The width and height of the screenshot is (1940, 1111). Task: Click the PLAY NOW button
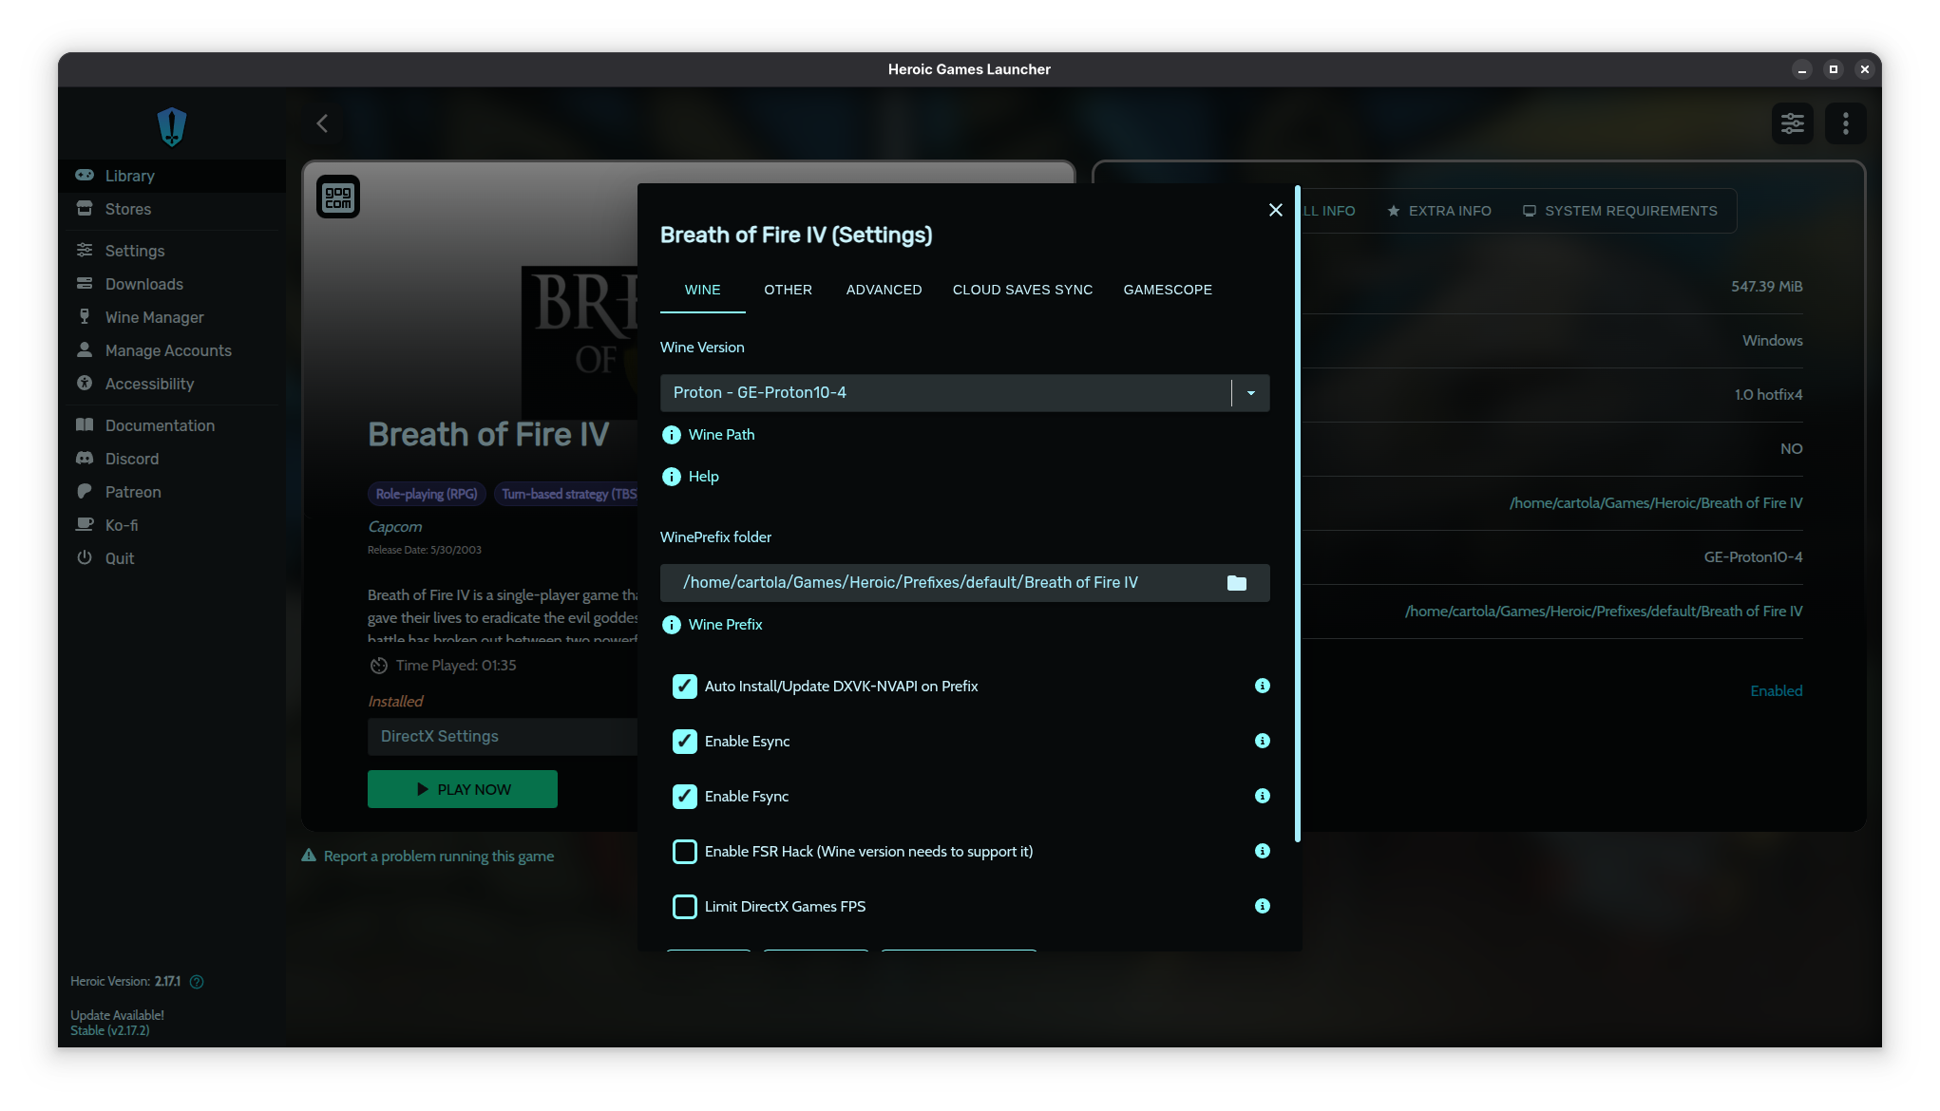463,789
